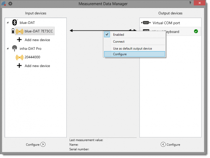
Task: Click infra-DAT Pro group label
Action: (30, 49)
